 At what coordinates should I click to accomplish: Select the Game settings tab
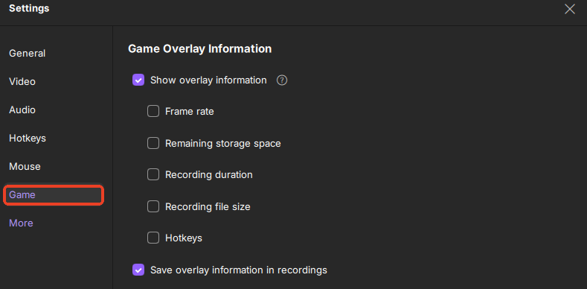click(x=54, y=195)
